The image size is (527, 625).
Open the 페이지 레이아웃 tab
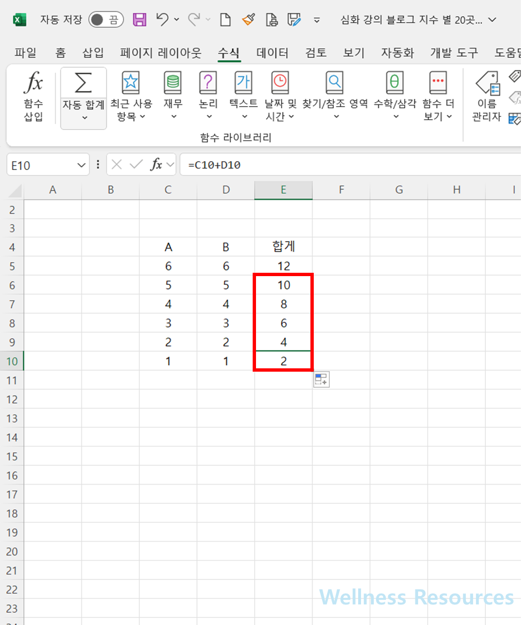(161, 53)
